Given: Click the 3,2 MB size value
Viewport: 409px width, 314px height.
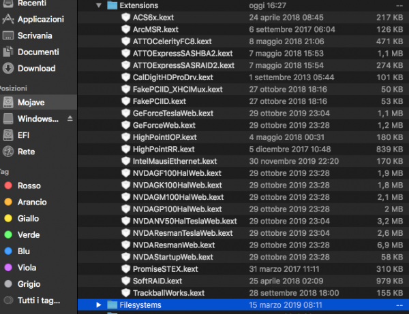Looking at the screenshot, I should click(390, 221).
